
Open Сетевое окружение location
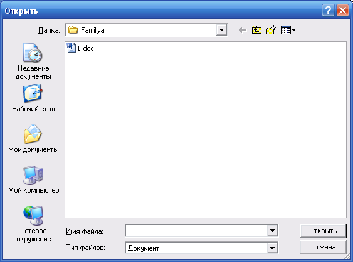tap(33, 224)
